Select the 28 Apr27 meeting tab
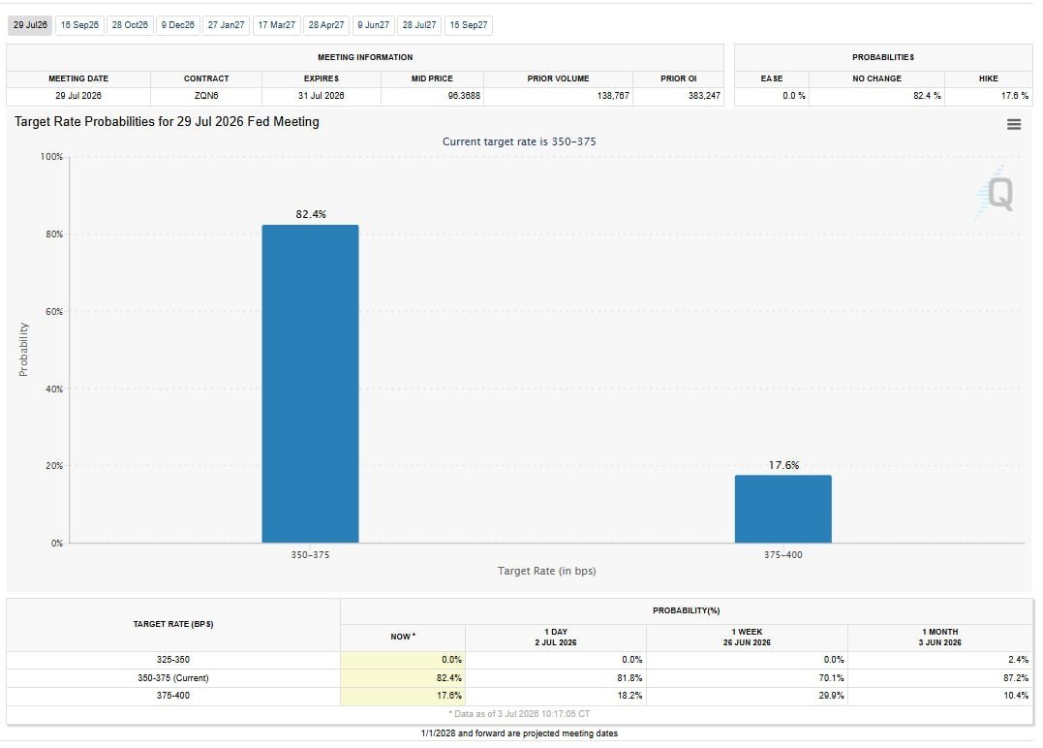1043x748 pixels. point(326,25)
